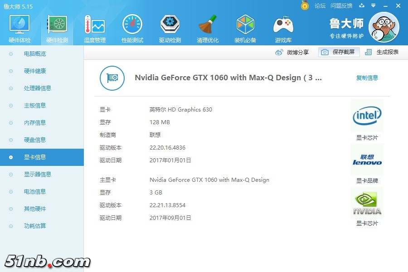Viewport: 408px width, 272px height.
Task: Click the Intel graphics chip logo
Action: pyautogui.click(x=367, y=116)
